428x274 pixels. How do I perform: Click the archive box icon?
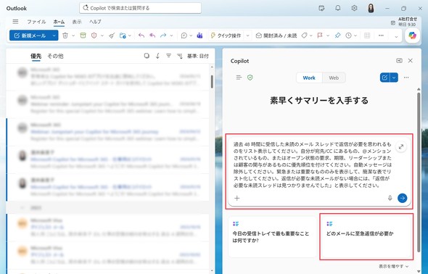[83, 36]
